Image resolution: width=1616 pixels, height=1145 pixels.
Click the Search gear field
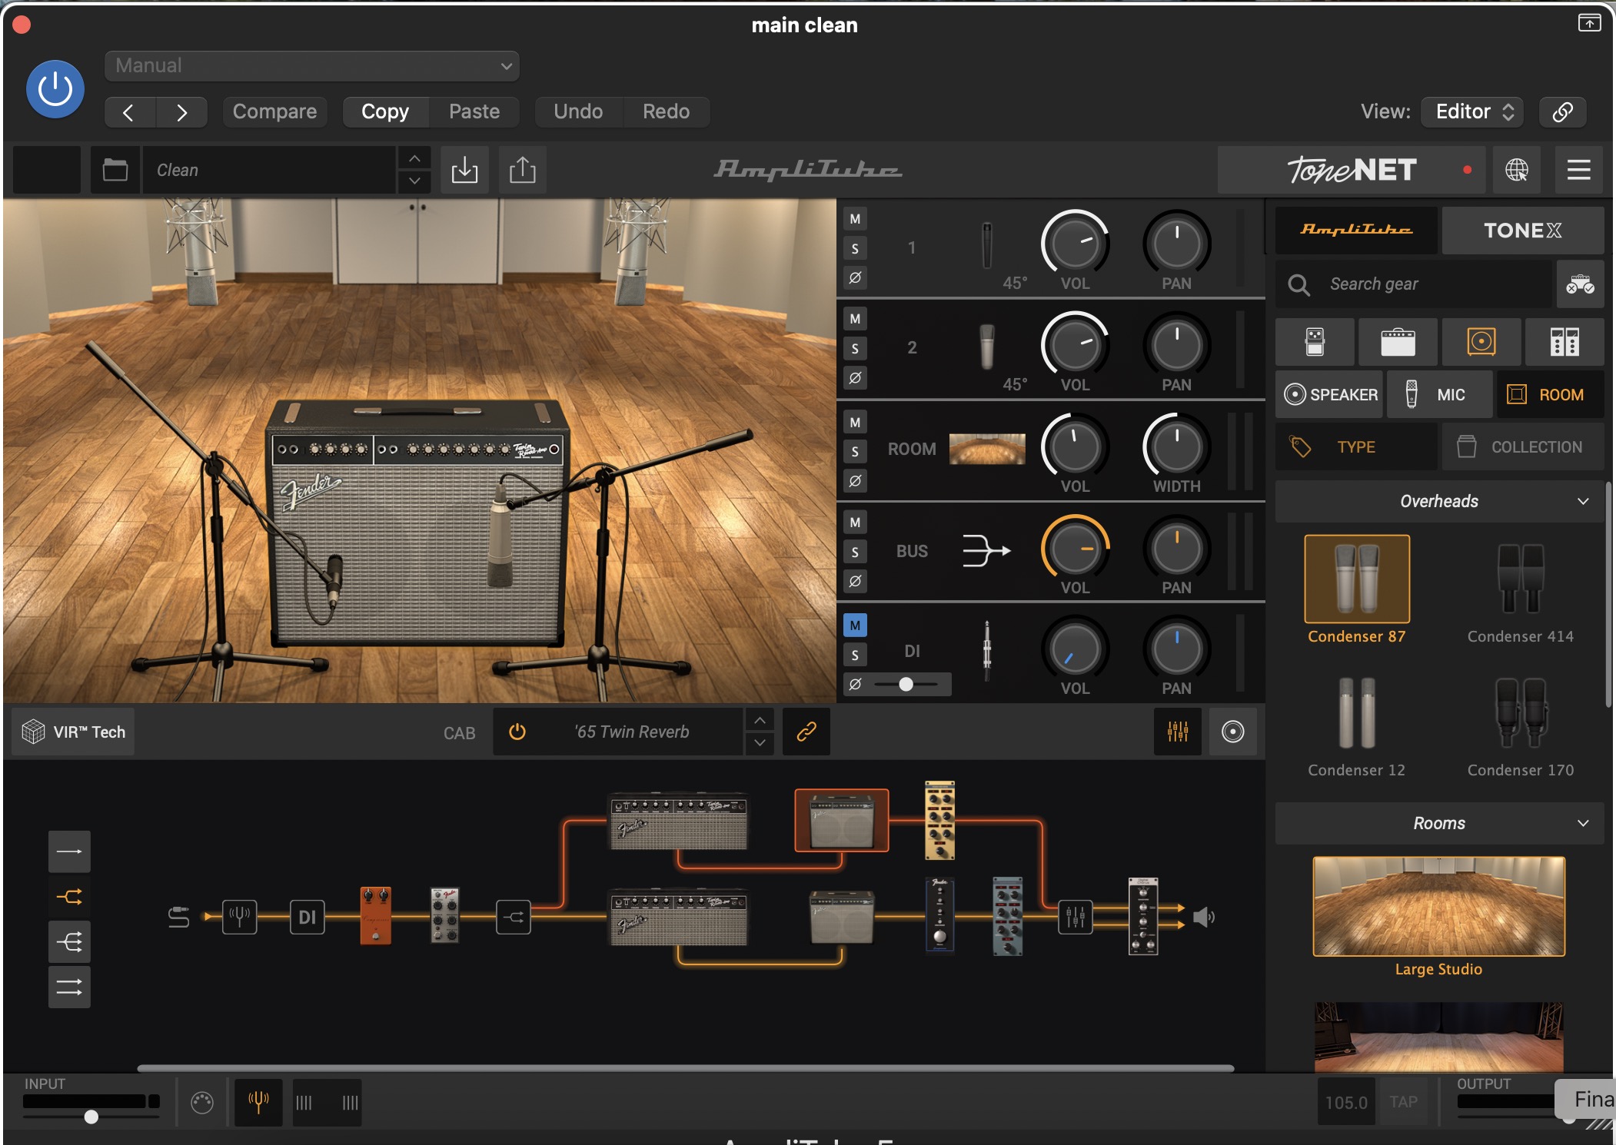click(x=1415, y=285)
